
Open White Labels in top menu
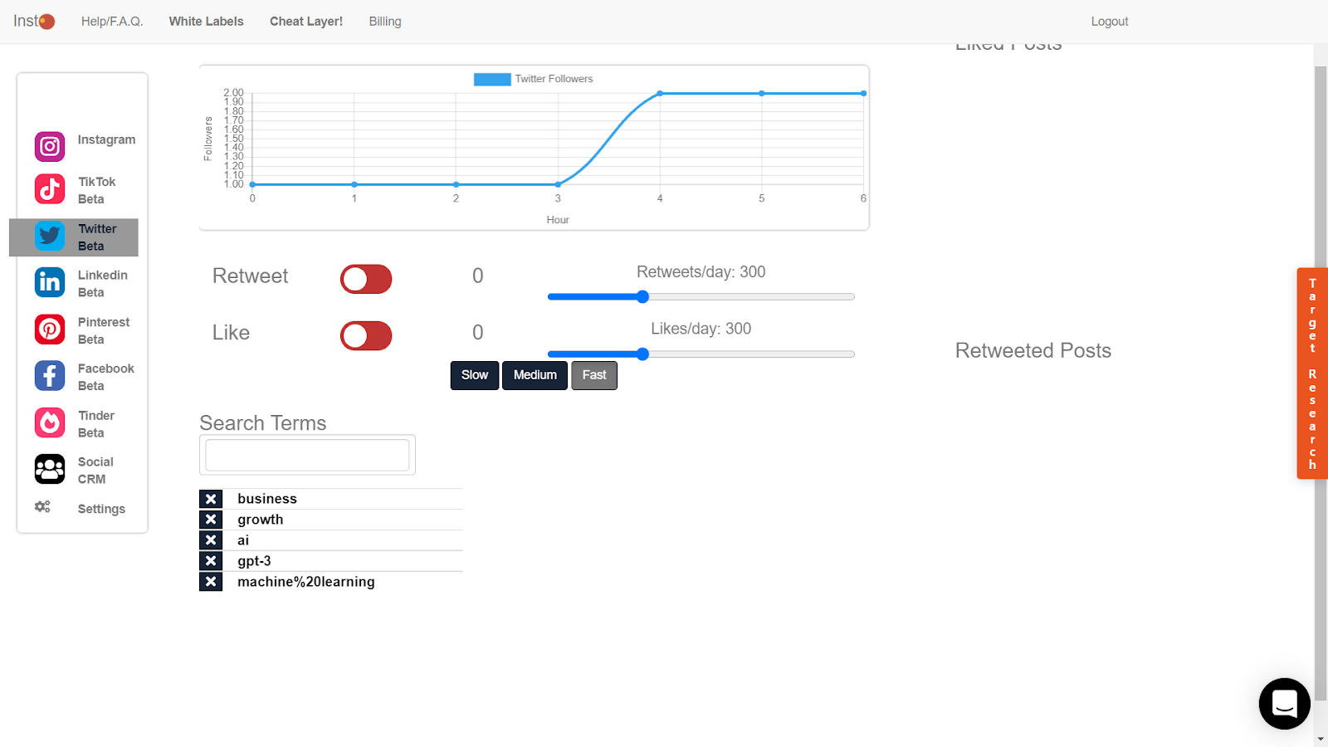click(206, 22)
